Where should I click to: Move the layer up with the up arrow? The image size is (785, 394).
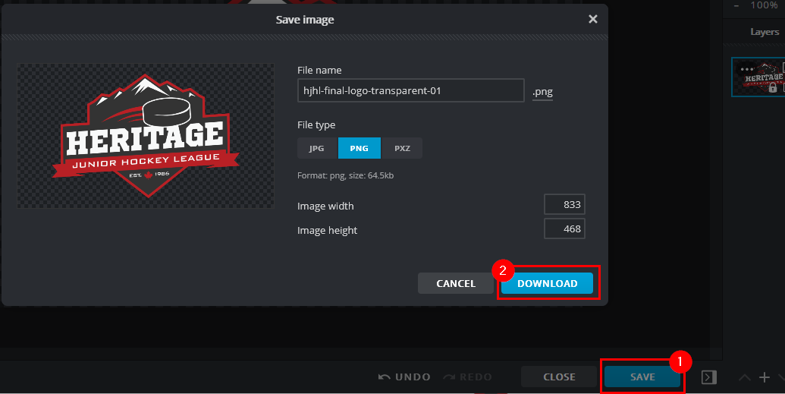[x=745, y=377]
